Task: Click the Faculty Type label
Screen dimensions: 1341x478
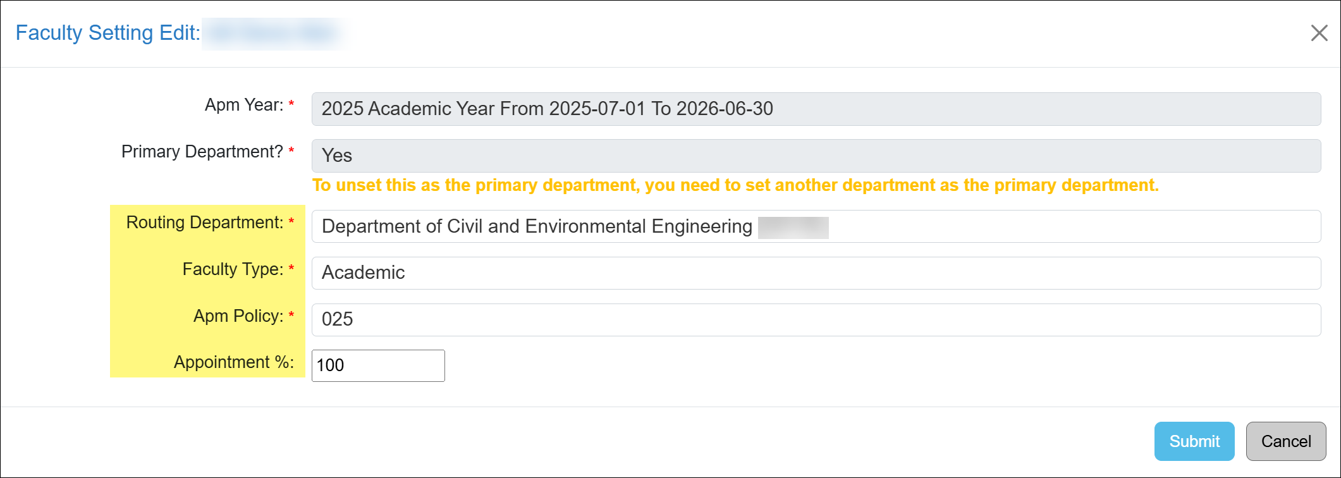Action: click(231, 269)
